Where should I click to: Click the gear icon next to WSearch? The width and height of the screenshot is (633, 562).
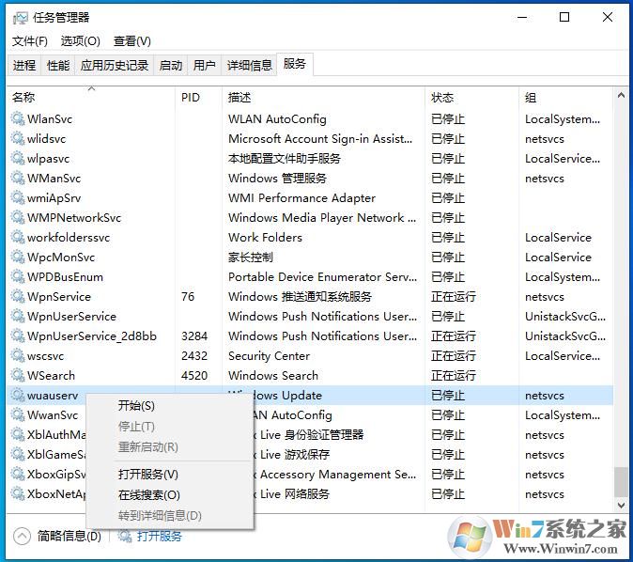click(17, 376)
